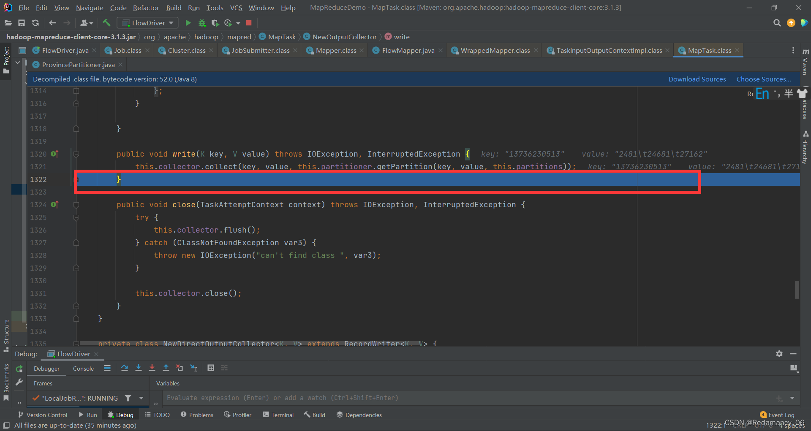This screenshot has height=431, width=811.
Task: Open file using the folder toolbar icon
Action: click(8, 23)
